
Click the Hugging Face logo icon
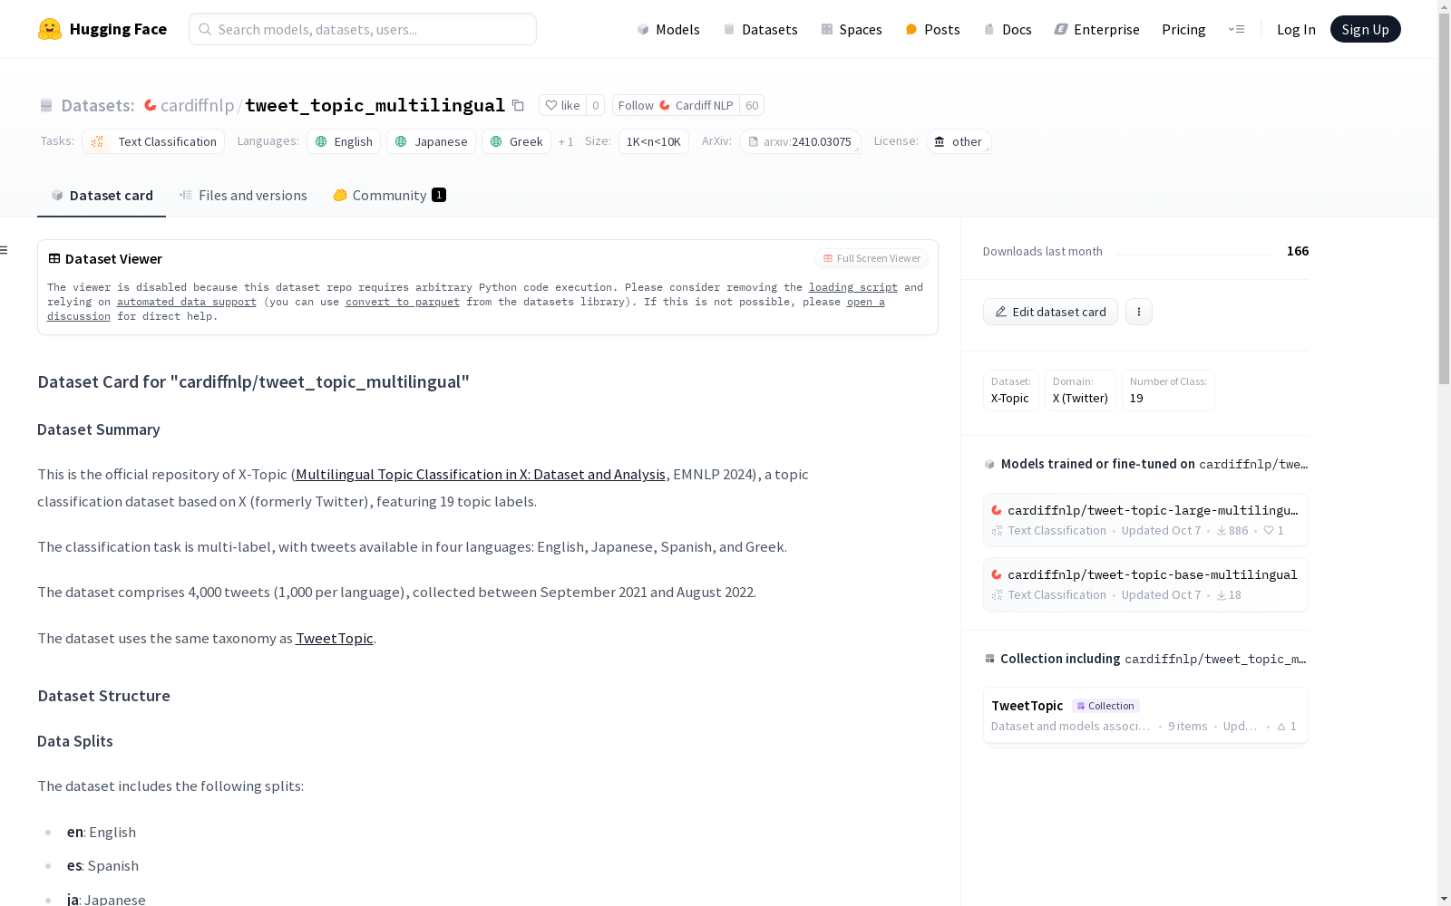[50, 29]
